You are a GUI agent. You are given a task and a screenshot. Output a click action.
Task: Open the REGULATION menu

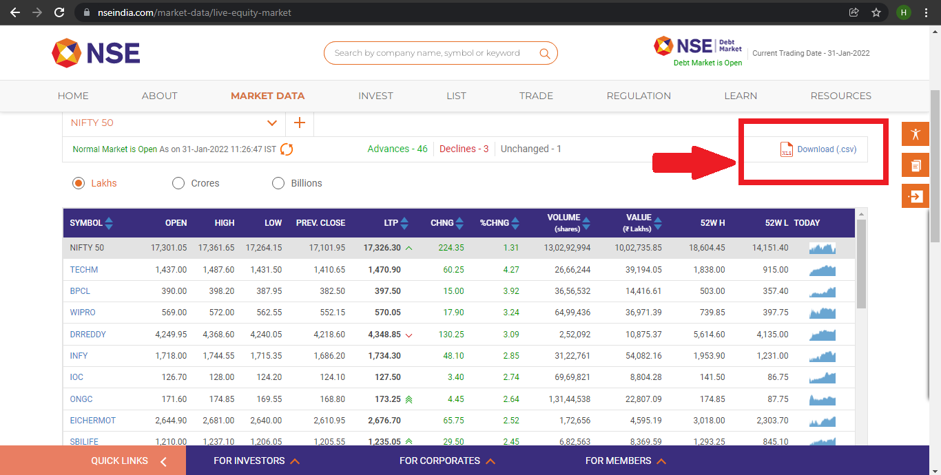point(639,96)
